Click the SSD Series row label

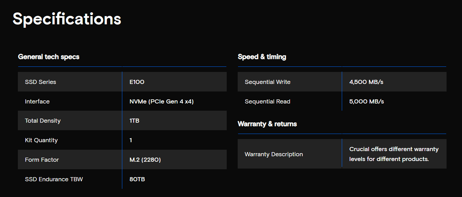[41, 82]
